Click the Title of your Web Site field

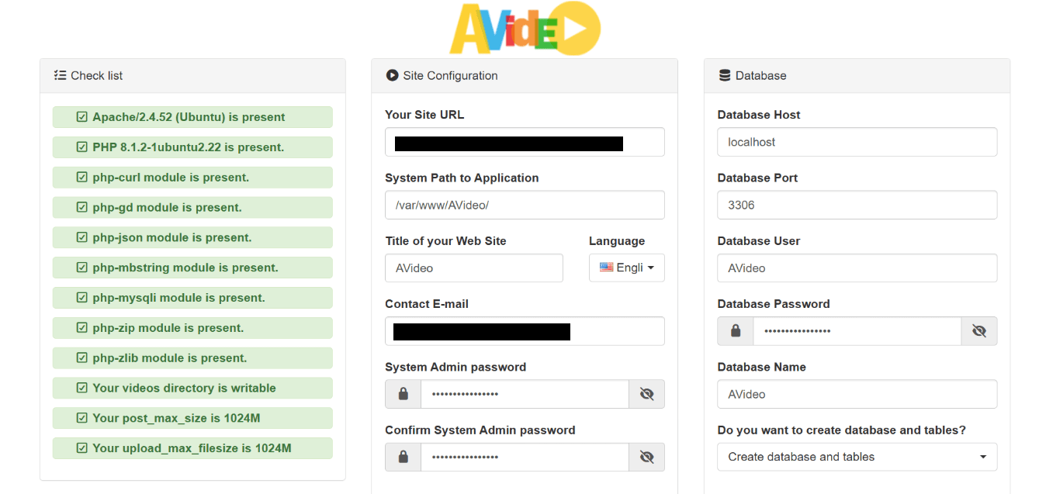(x=473, y=268)
